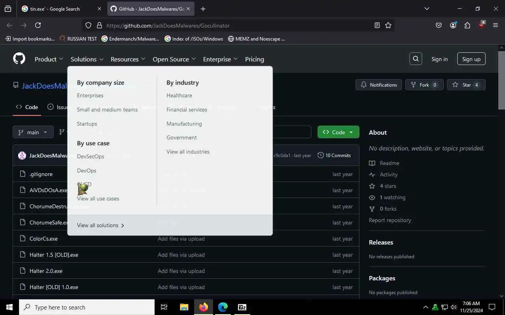The height and width of the screenshot is (315, 505).
Task: Open Firefox View icon at tab bar left
Action: click(x=8, y=9)
